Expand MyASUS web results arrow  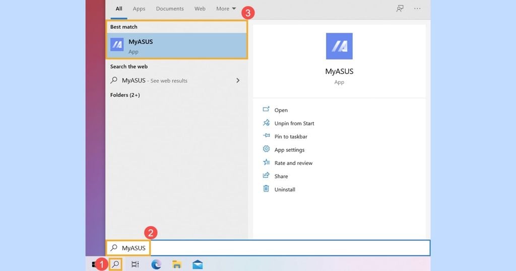238,80
